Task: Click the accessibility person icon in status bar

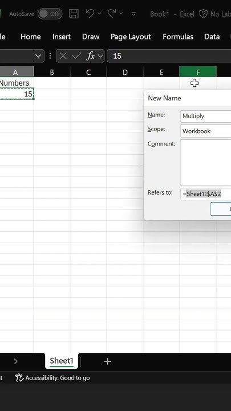Action: click(19, 378)
